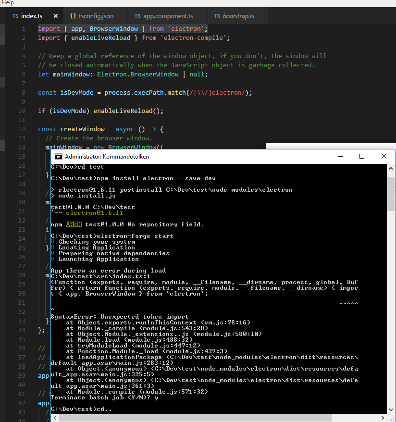The image size is (396, 422).
Task: Click 'enableLiveReload' in the import on line 2
Action: click(100, 37)
